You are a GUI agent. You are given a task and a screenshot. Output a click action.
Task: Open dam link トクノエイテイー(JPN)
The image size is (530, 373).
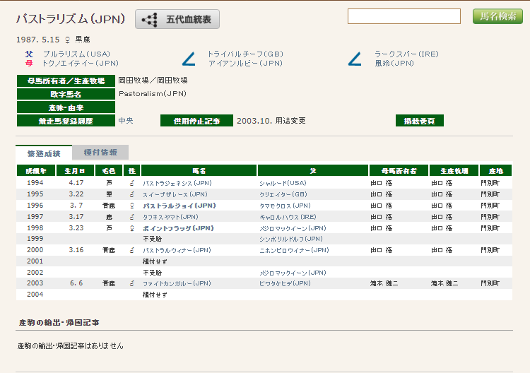pos(80,63)
